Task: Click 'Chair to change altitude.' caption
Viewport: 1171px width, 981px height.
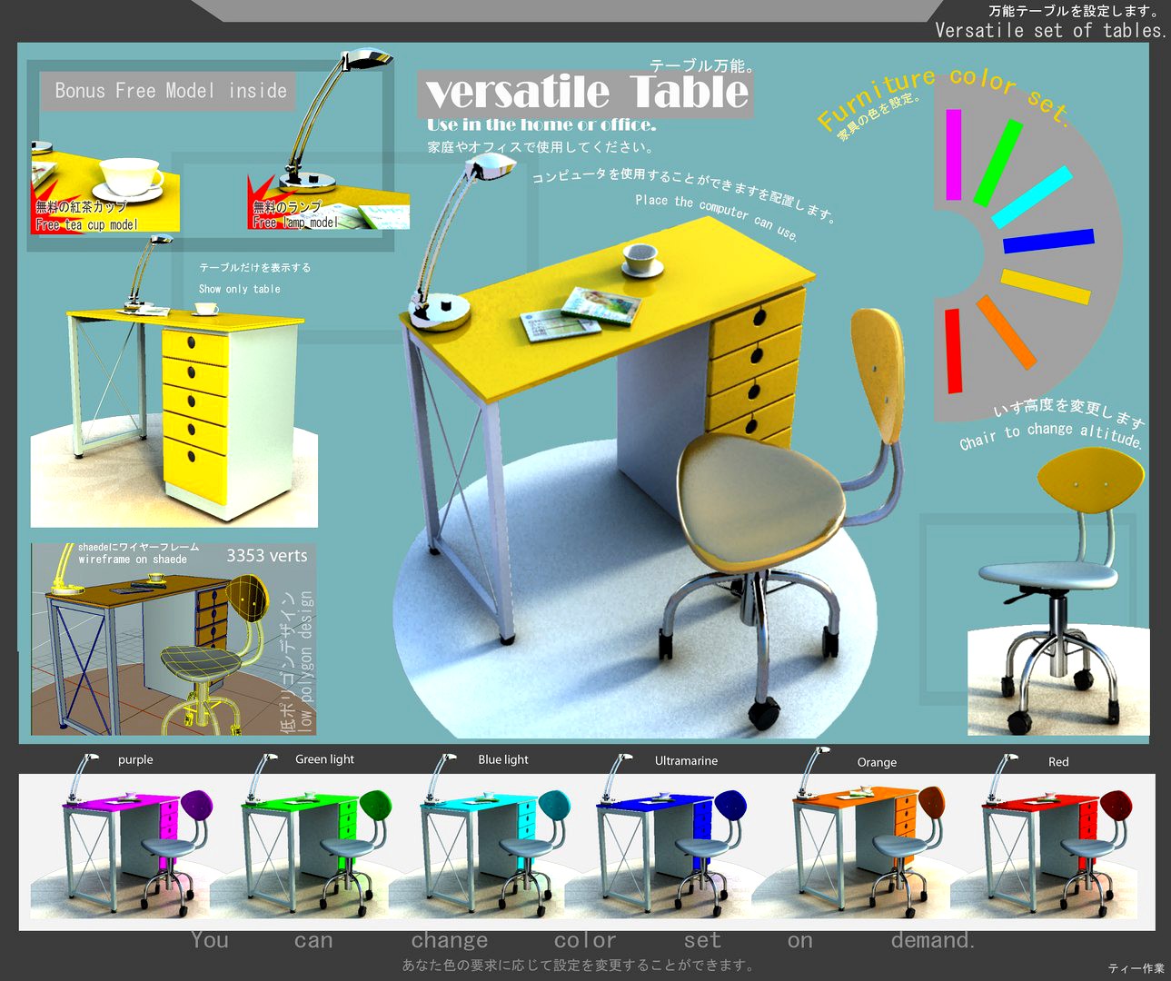Action: pos(1051,434)
